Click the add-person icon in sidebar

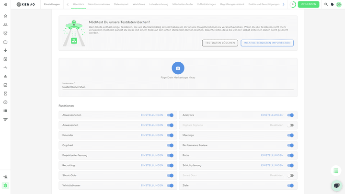5,177
